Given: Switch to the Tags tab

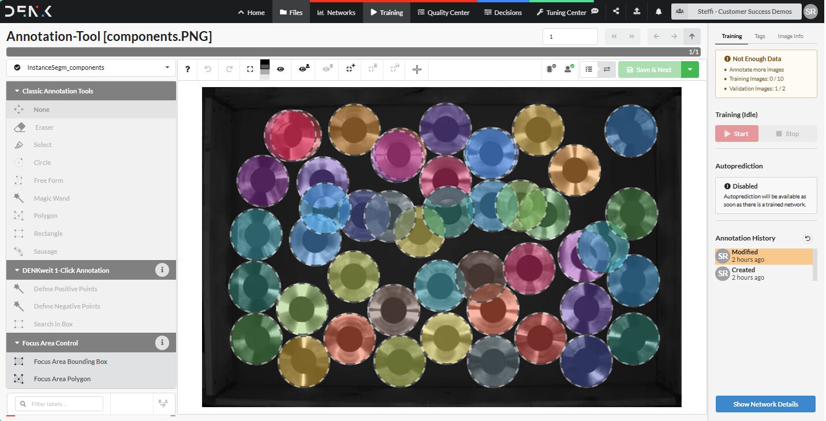Looking at the screenshot, I should pos(760,36).
